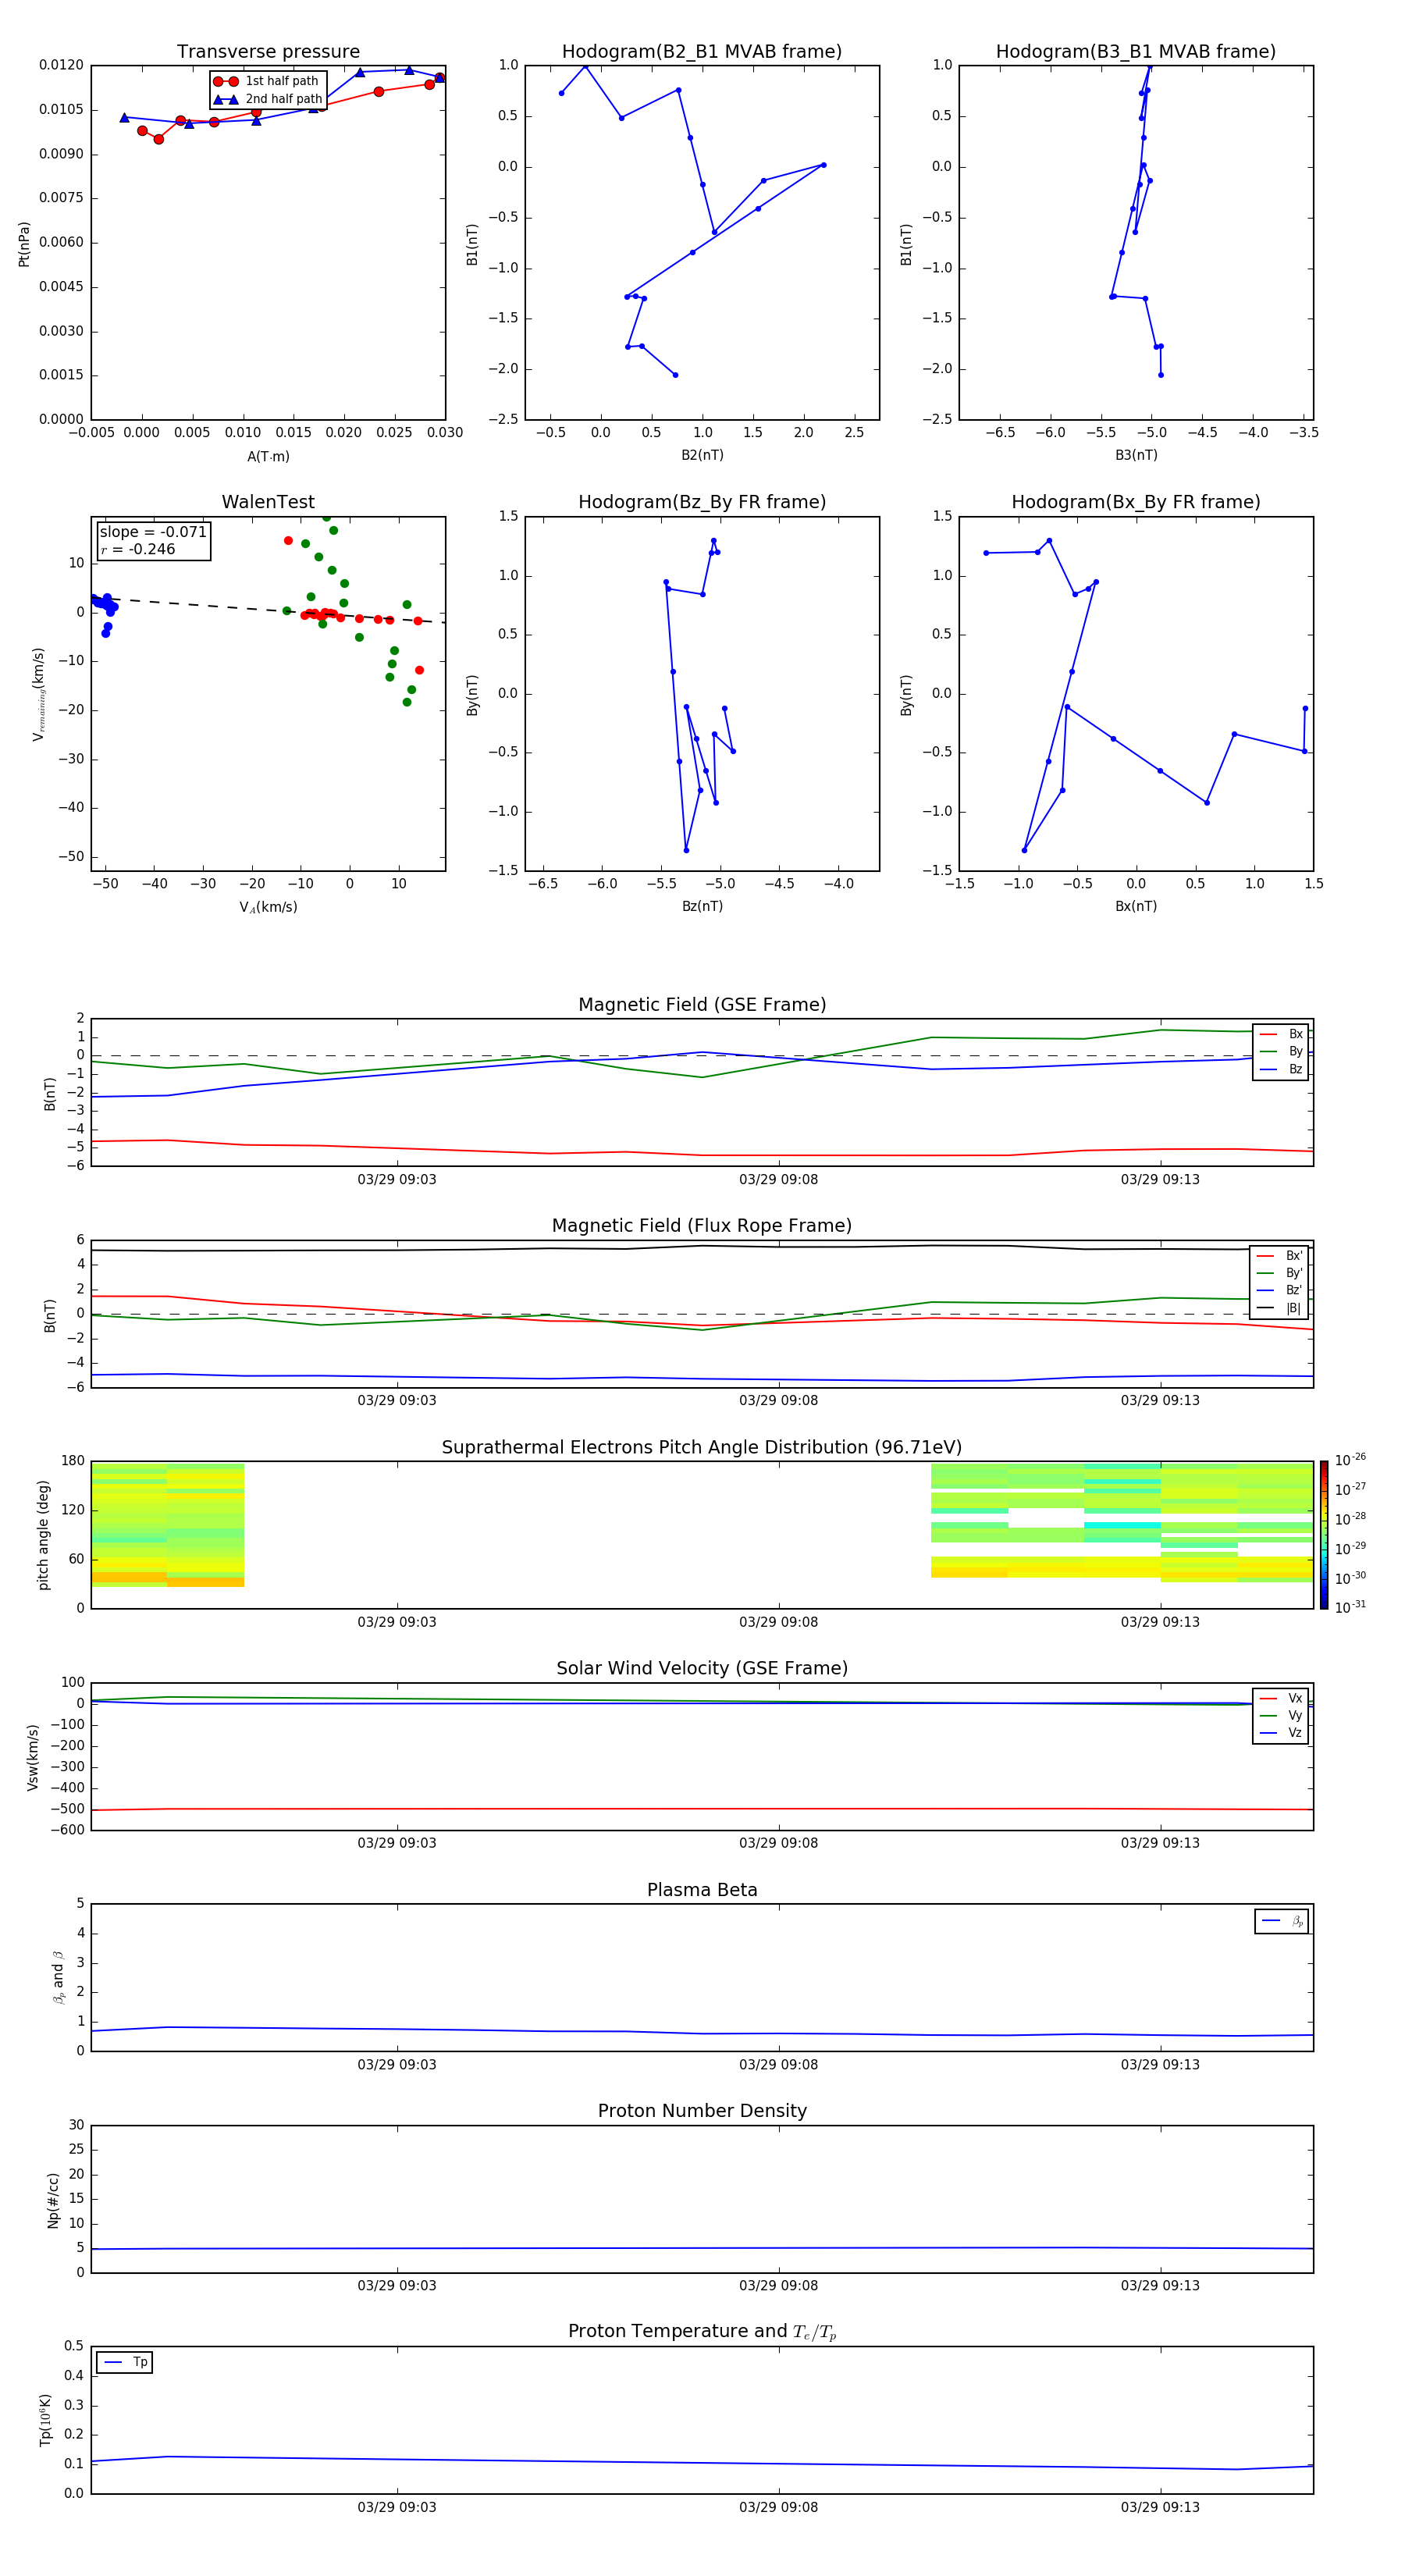This screenshot has width=1405, height=2576.
Task: Click the "Plasma Beta" plot title
Action: pyautogui.click(x=702, y=1890)
